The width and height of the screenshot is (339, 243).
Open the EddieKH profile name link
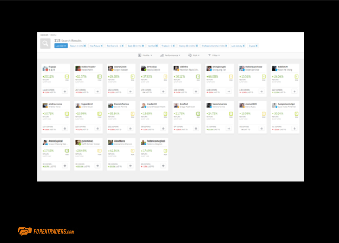tap(283, 67)
